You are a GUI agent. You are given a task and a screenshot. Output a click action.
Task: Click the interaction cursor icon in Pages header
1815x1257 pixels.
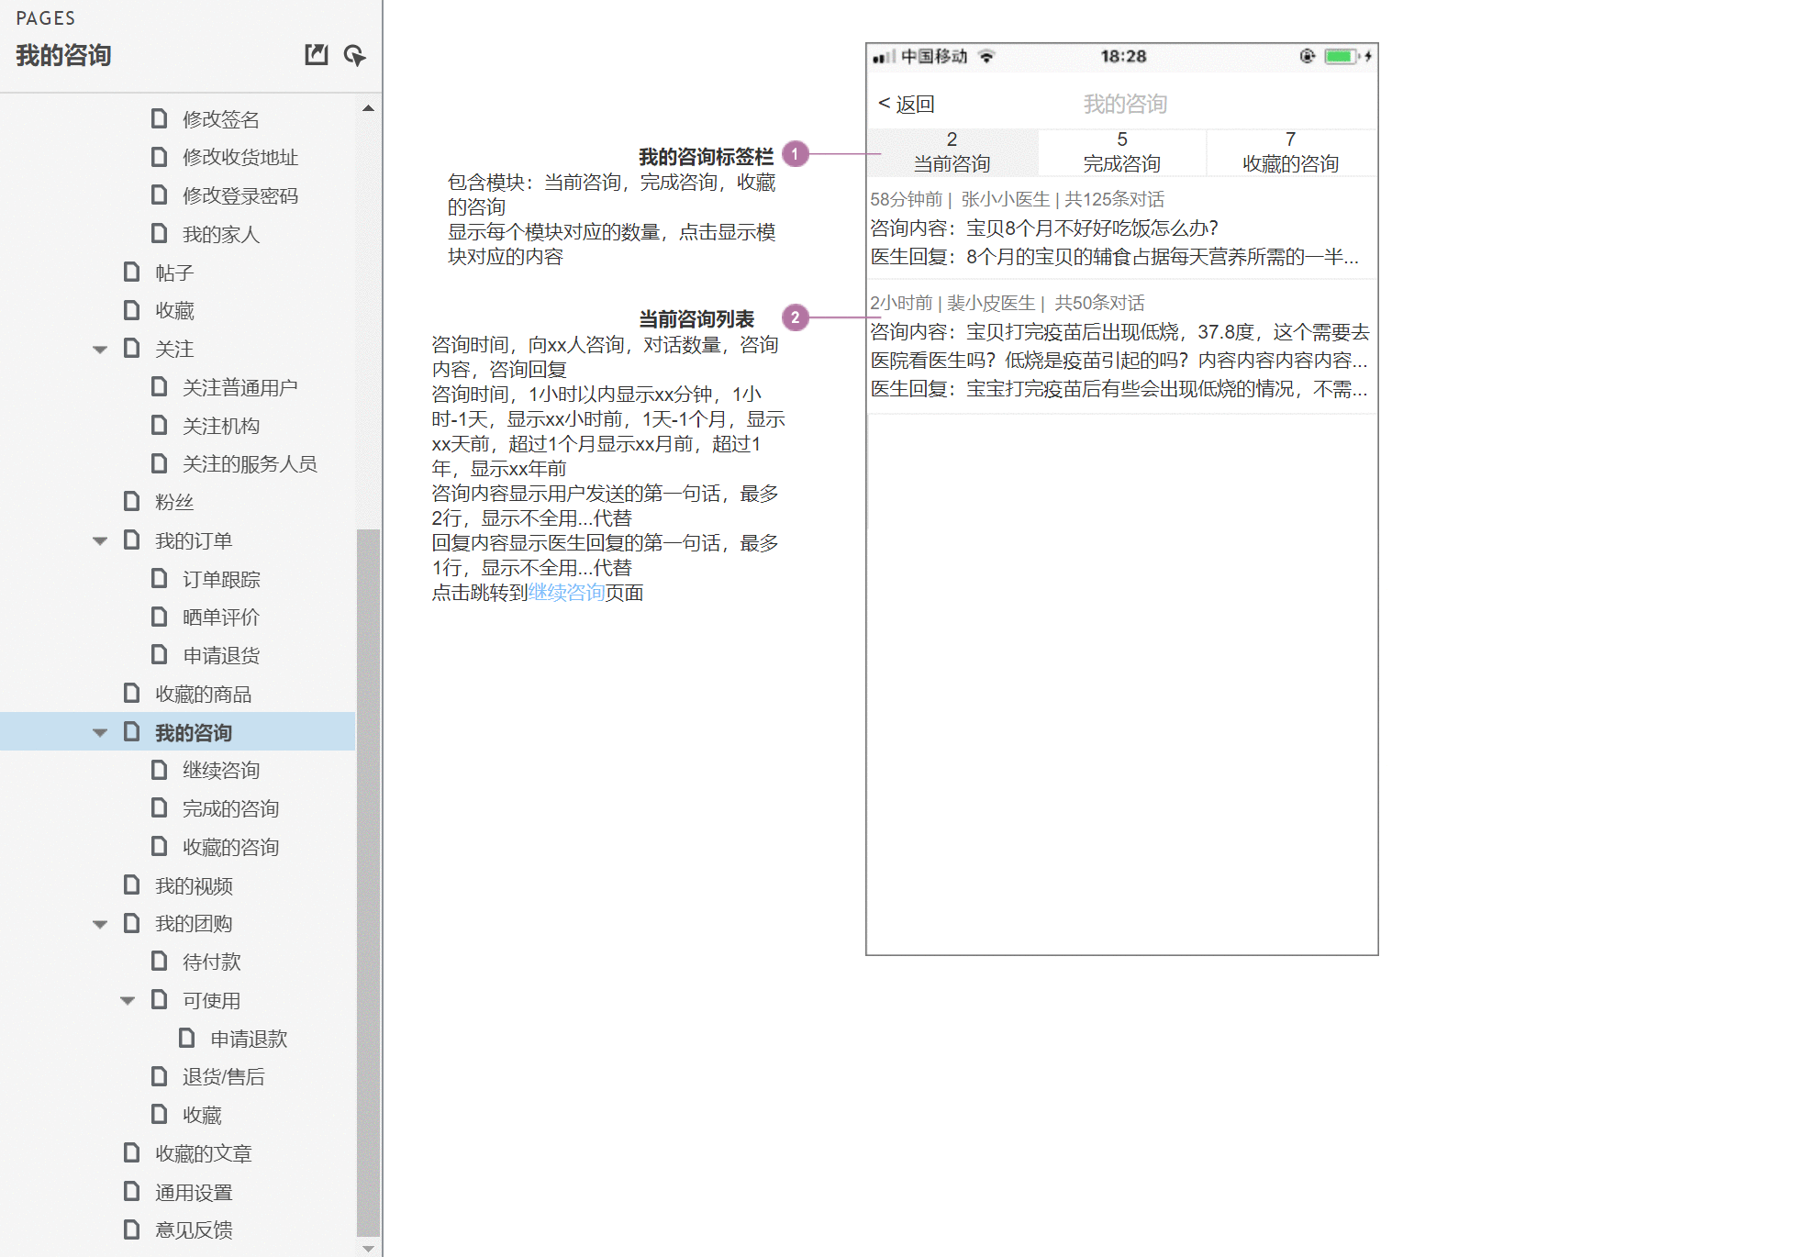point(354,55)
